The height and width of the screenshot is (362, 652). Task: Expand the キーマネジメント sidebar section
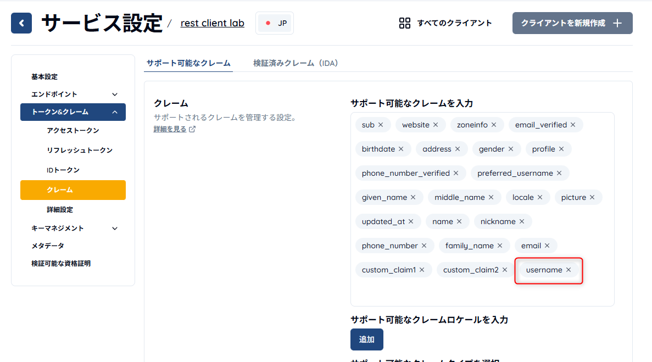click(x=115, y=229)
